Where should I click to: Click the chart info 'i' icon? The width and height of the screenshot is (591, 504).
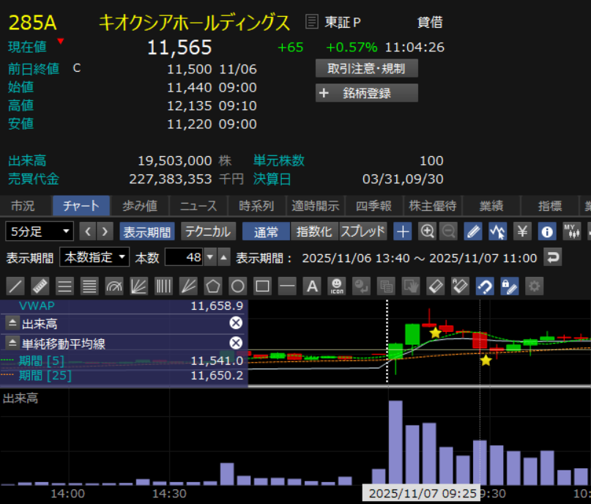[546, 231]
